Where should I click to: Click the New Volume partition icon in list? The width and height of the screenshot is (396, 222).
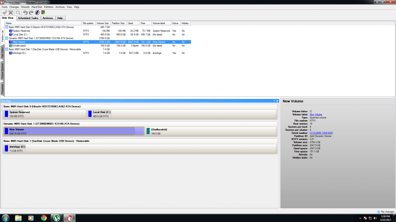pos(11,42)
